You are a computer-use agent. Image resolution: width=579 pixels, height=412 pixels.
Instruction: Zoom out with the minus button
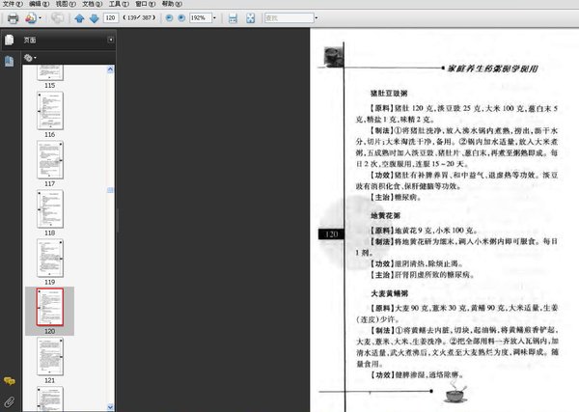(169, 17)
